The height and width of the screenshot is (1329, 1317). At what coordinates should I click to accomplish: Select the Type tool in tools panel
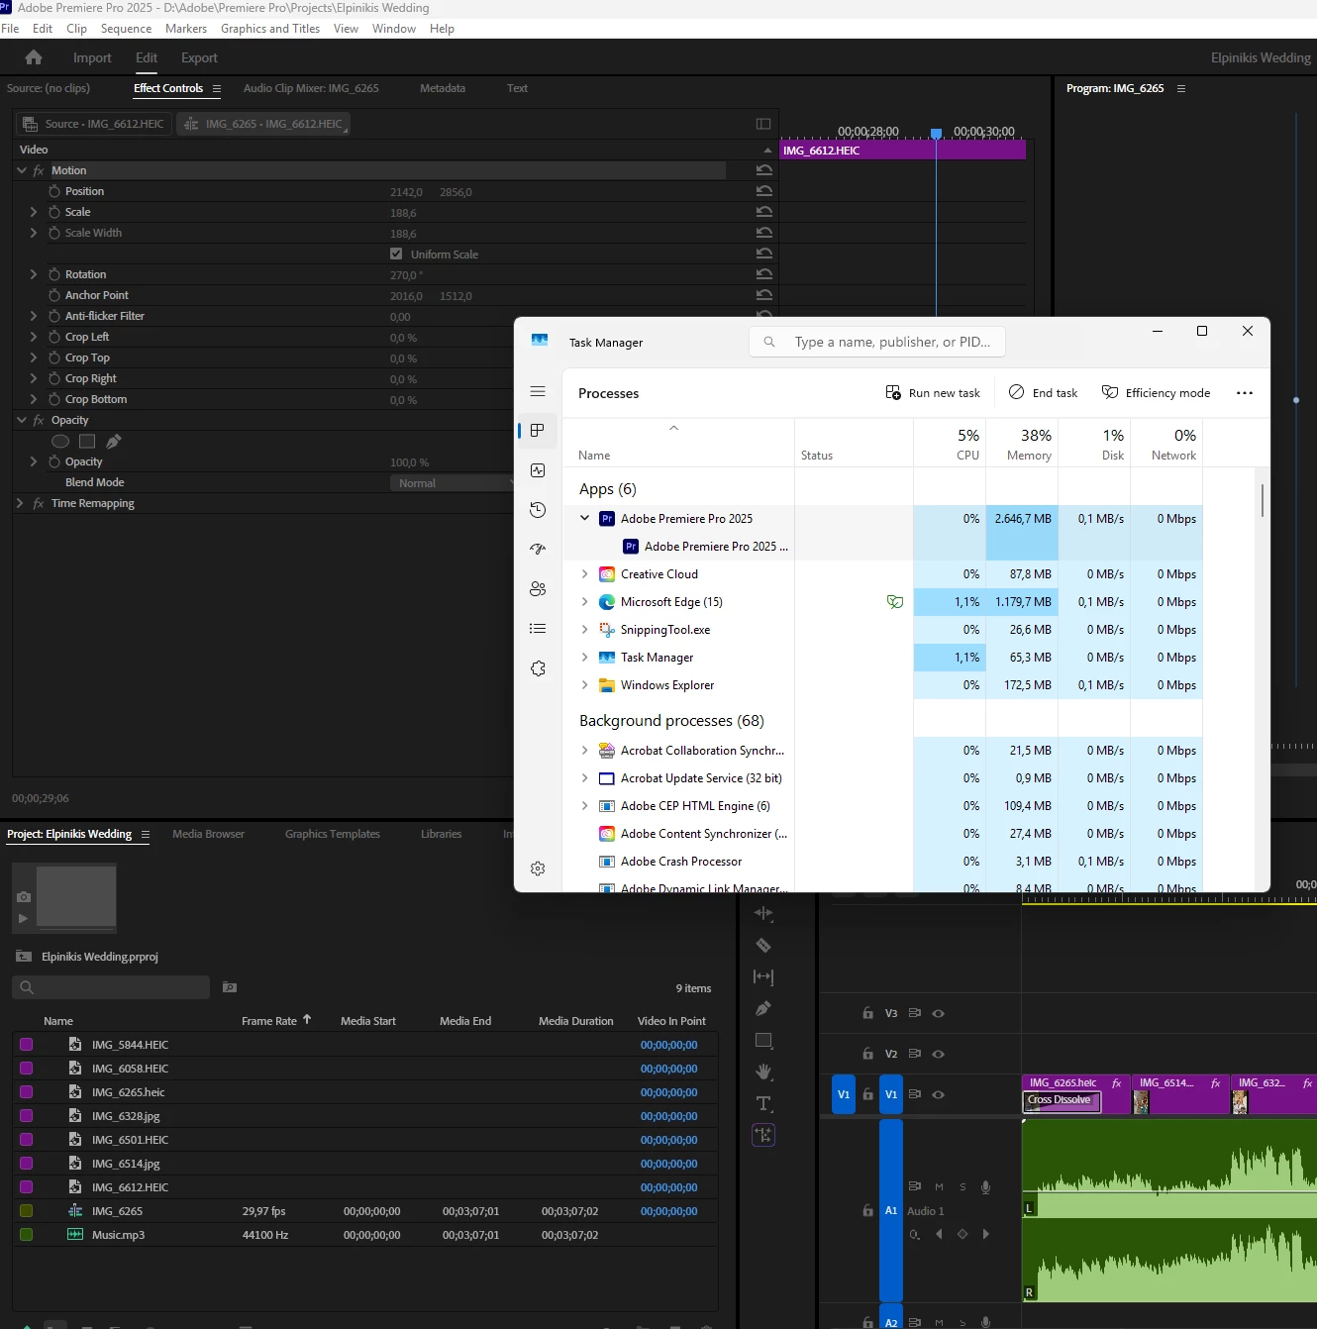pyautogui.click(x=763, y=1103)
